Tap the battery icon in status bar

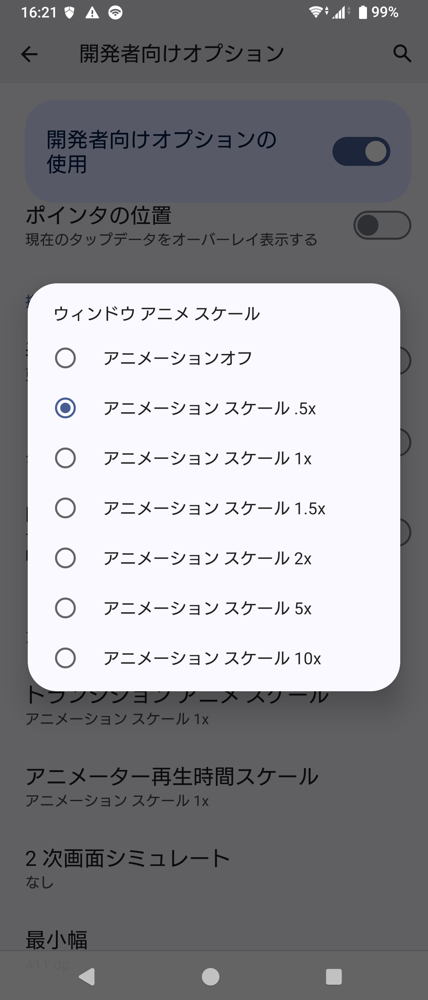[x=363, y=13]
